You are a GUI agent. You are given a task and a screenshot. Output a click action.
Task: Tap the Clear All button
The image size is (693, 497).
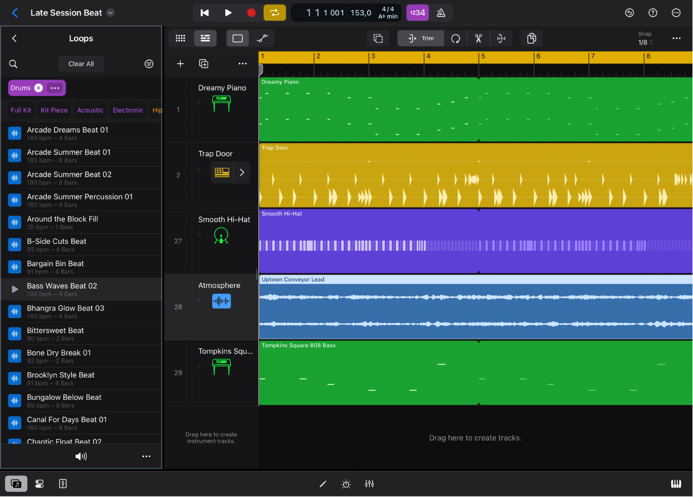point(81,64)
